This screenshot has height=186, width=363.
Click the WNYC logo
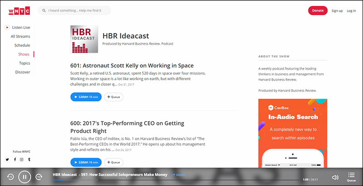[x=19, y=10]
